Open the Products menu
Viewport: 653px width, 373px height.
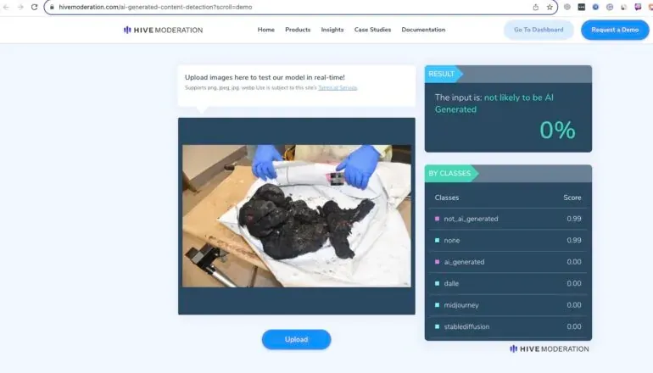point(298,30)
